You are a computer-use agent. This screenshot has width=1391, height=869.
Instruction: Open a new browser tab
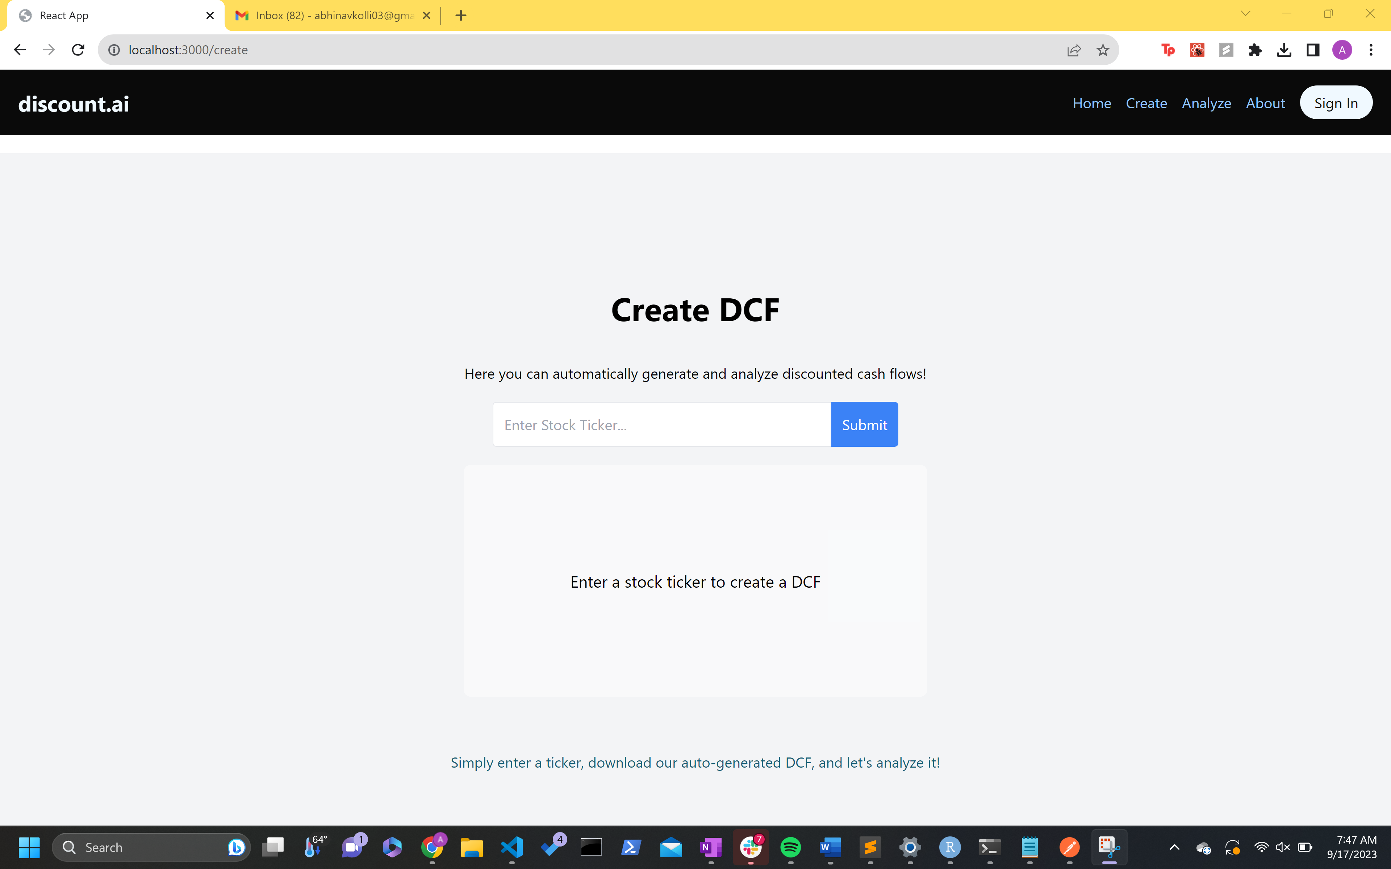tap(461, 16)
